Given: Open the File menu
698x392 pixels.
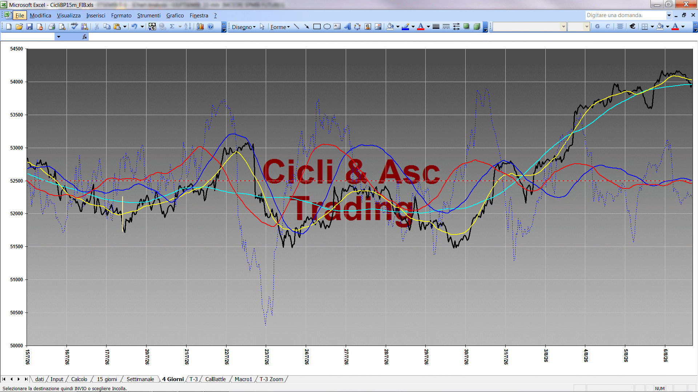Looking at the screenshot, I should [x=20, y=15].
